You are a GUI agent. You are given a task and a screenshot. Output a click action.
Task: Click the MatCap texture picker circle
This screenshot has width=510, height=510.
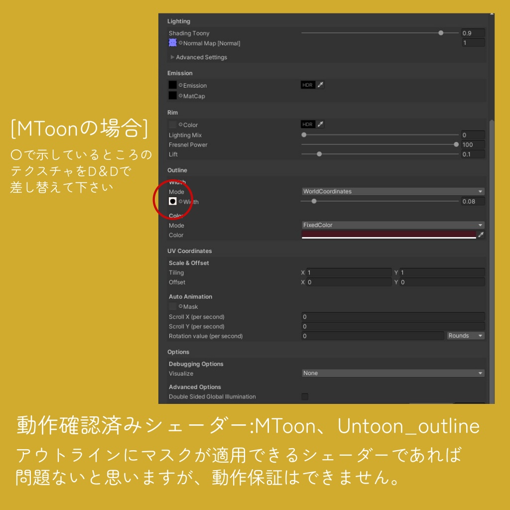click(x=180, y=96)
